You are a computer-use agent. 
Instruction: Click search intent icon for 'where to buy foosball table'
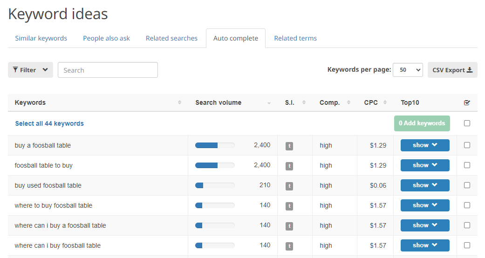tap(289, 206)
